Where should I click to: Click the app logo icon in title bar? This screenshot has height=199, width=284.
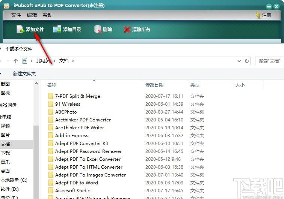pyautogui.click(x=6, y=6)
